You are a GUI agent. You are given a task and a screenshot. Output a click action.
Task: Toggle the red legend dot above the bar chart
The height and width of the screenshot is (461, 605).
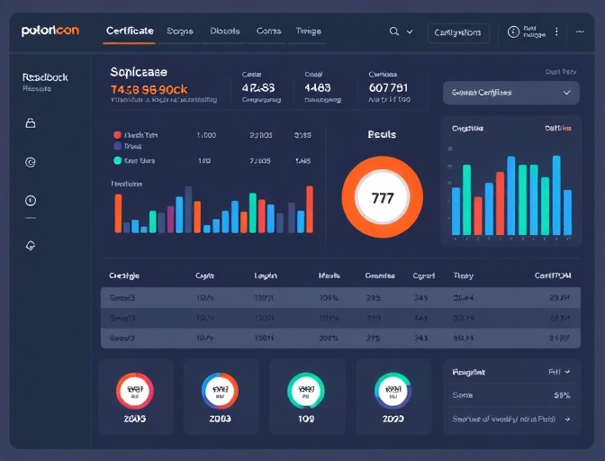[117, 135]
